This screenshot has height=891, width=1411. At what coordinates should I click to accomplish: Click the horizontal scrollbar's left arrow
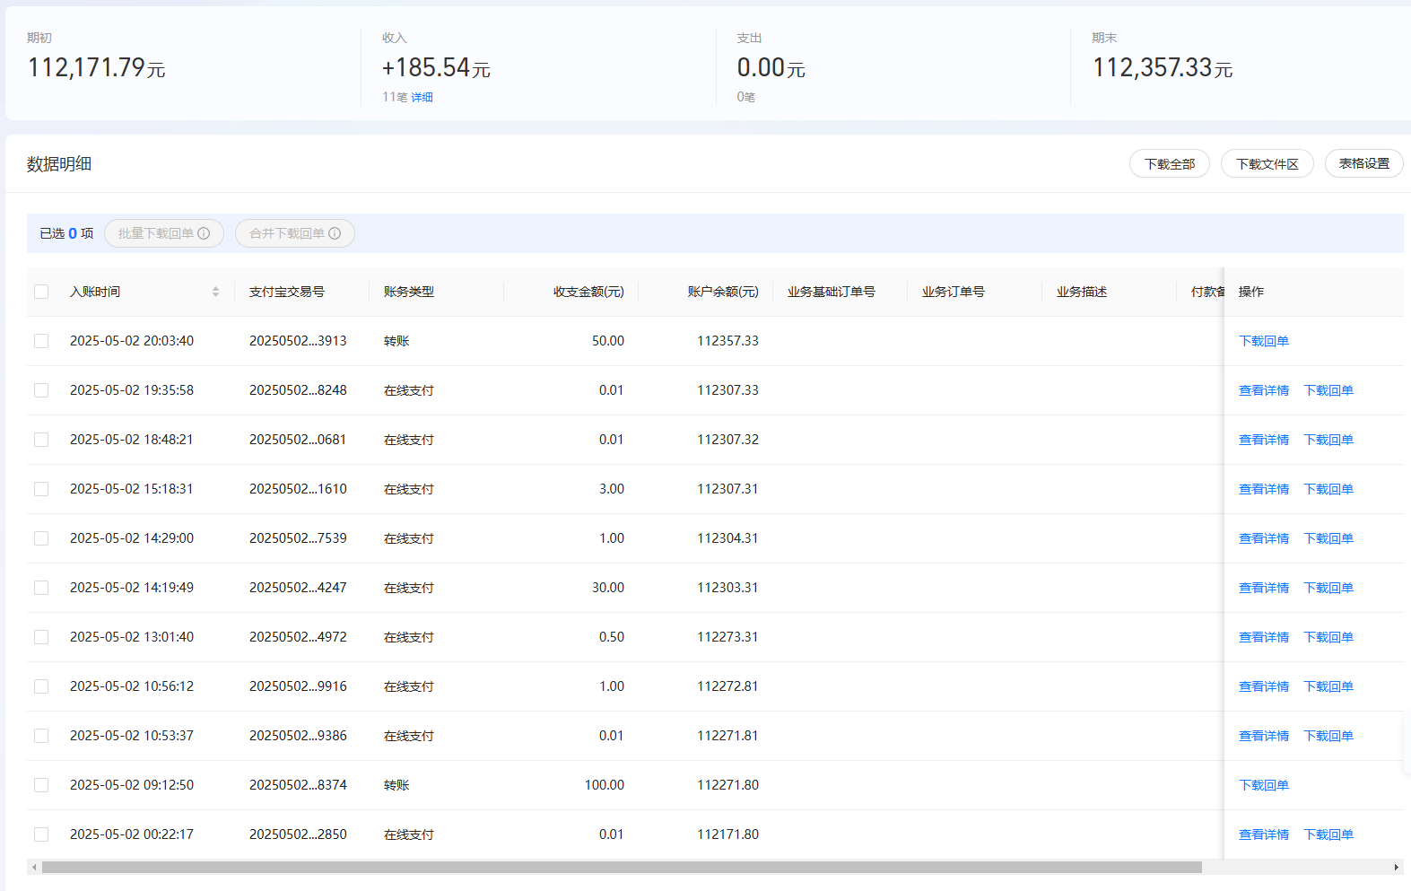click(x=34, y=867)
